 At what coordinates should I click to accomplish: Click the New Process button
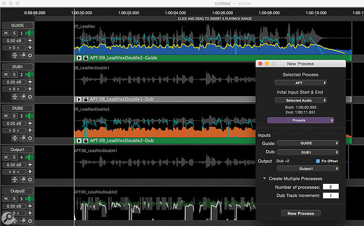tap(301, 214)
